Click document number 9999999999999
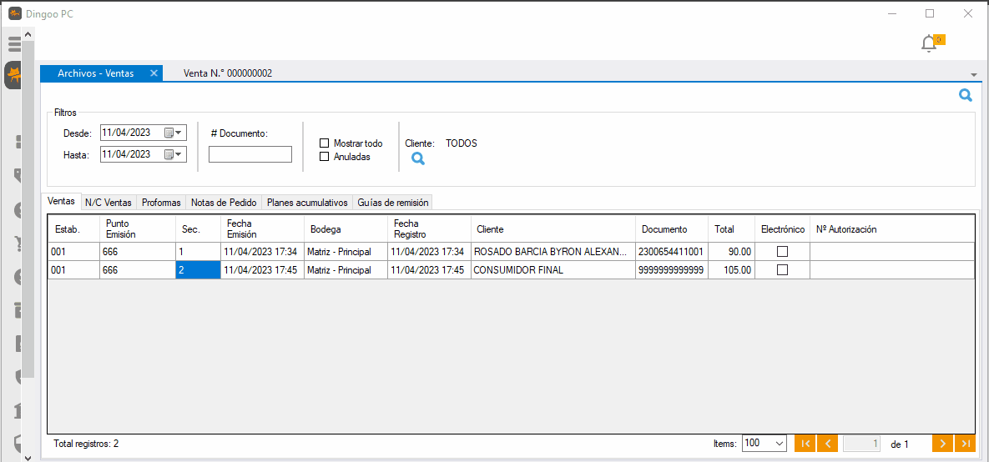 [x=672, y=269]
